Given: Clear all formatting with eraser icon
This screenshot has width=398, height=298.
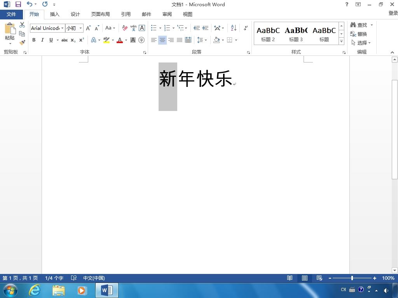Looking at the screenshot, I should coord(125,28).
